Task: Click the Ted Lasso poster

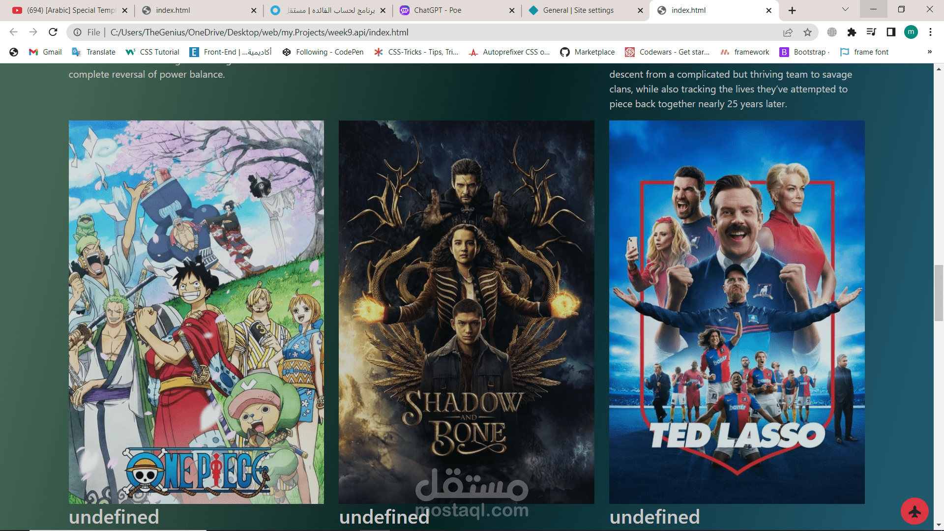Action: (x=737, y=312)
